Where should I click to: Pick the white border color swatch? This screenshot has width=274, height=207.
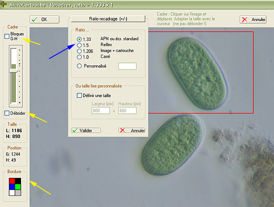pyautogui.click(x=12, y=193)
